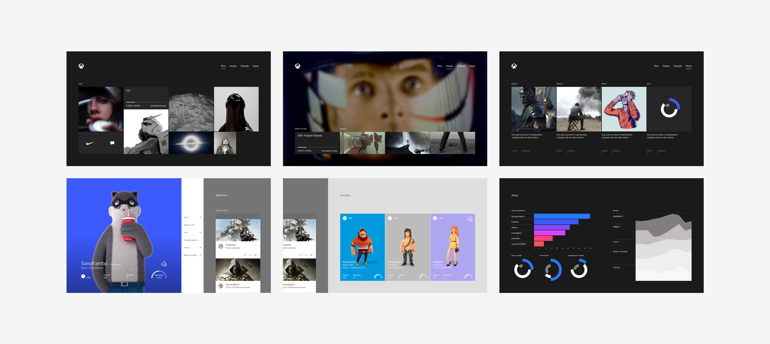Click juanjudgyuu's avatar in the activity feed
Image resolution: width=770 pixels, height=344 pixels.
pyautogui.click(x=221, y=286)
